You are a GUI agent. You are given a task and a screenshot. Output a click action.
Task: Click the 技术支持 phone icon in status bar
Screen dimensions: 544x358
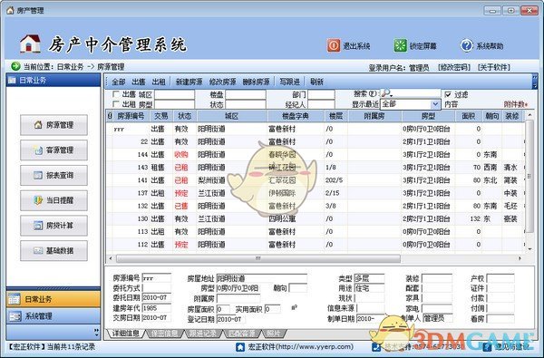[x=376, y=347]
